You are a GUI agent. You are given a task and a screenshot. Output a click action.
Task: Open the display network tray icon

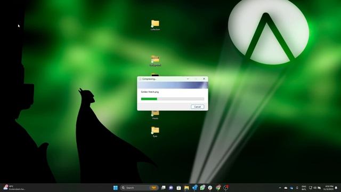311,188
